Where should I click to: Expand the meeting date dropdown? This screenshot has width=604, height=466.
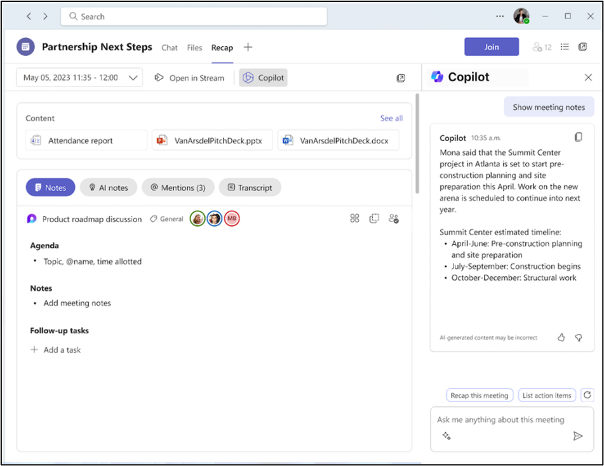79,77
